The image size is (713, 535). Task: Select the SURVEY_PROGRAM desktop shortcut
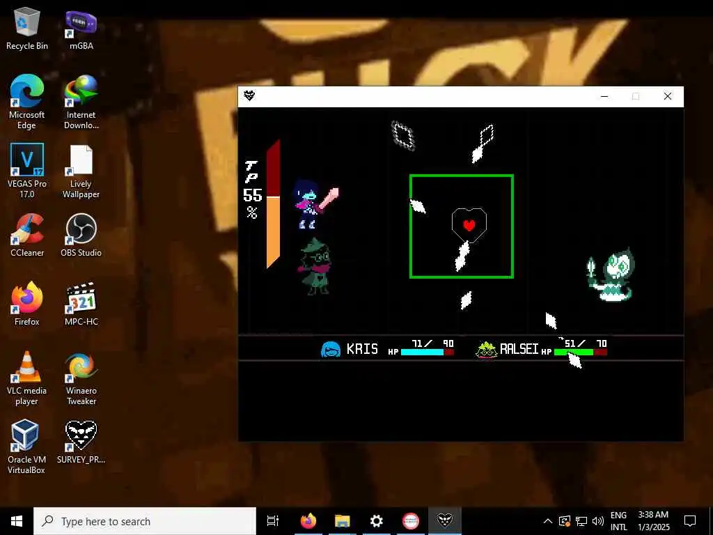coord(81,442)
